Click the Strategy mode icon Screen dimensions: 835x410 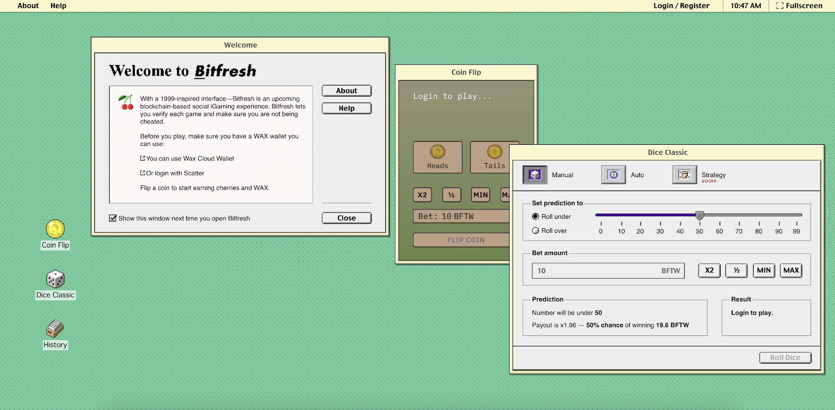pyautogui.click(x=685, y=175)
